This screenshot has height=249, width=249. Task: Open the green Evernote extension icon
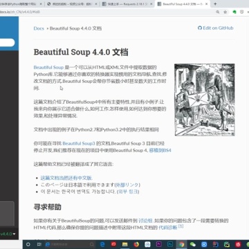point(234,12)
